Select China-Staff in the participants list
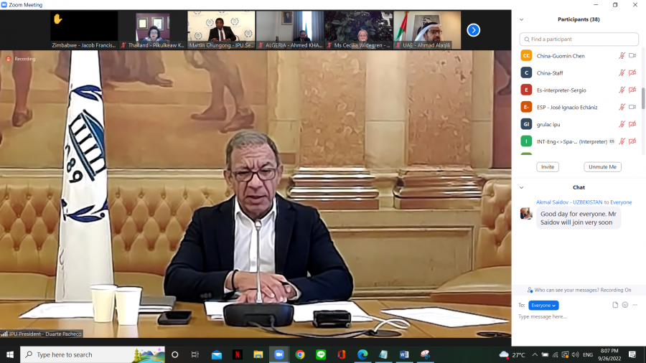The height and width of the screenshot is (363, 646). (550, 72)
